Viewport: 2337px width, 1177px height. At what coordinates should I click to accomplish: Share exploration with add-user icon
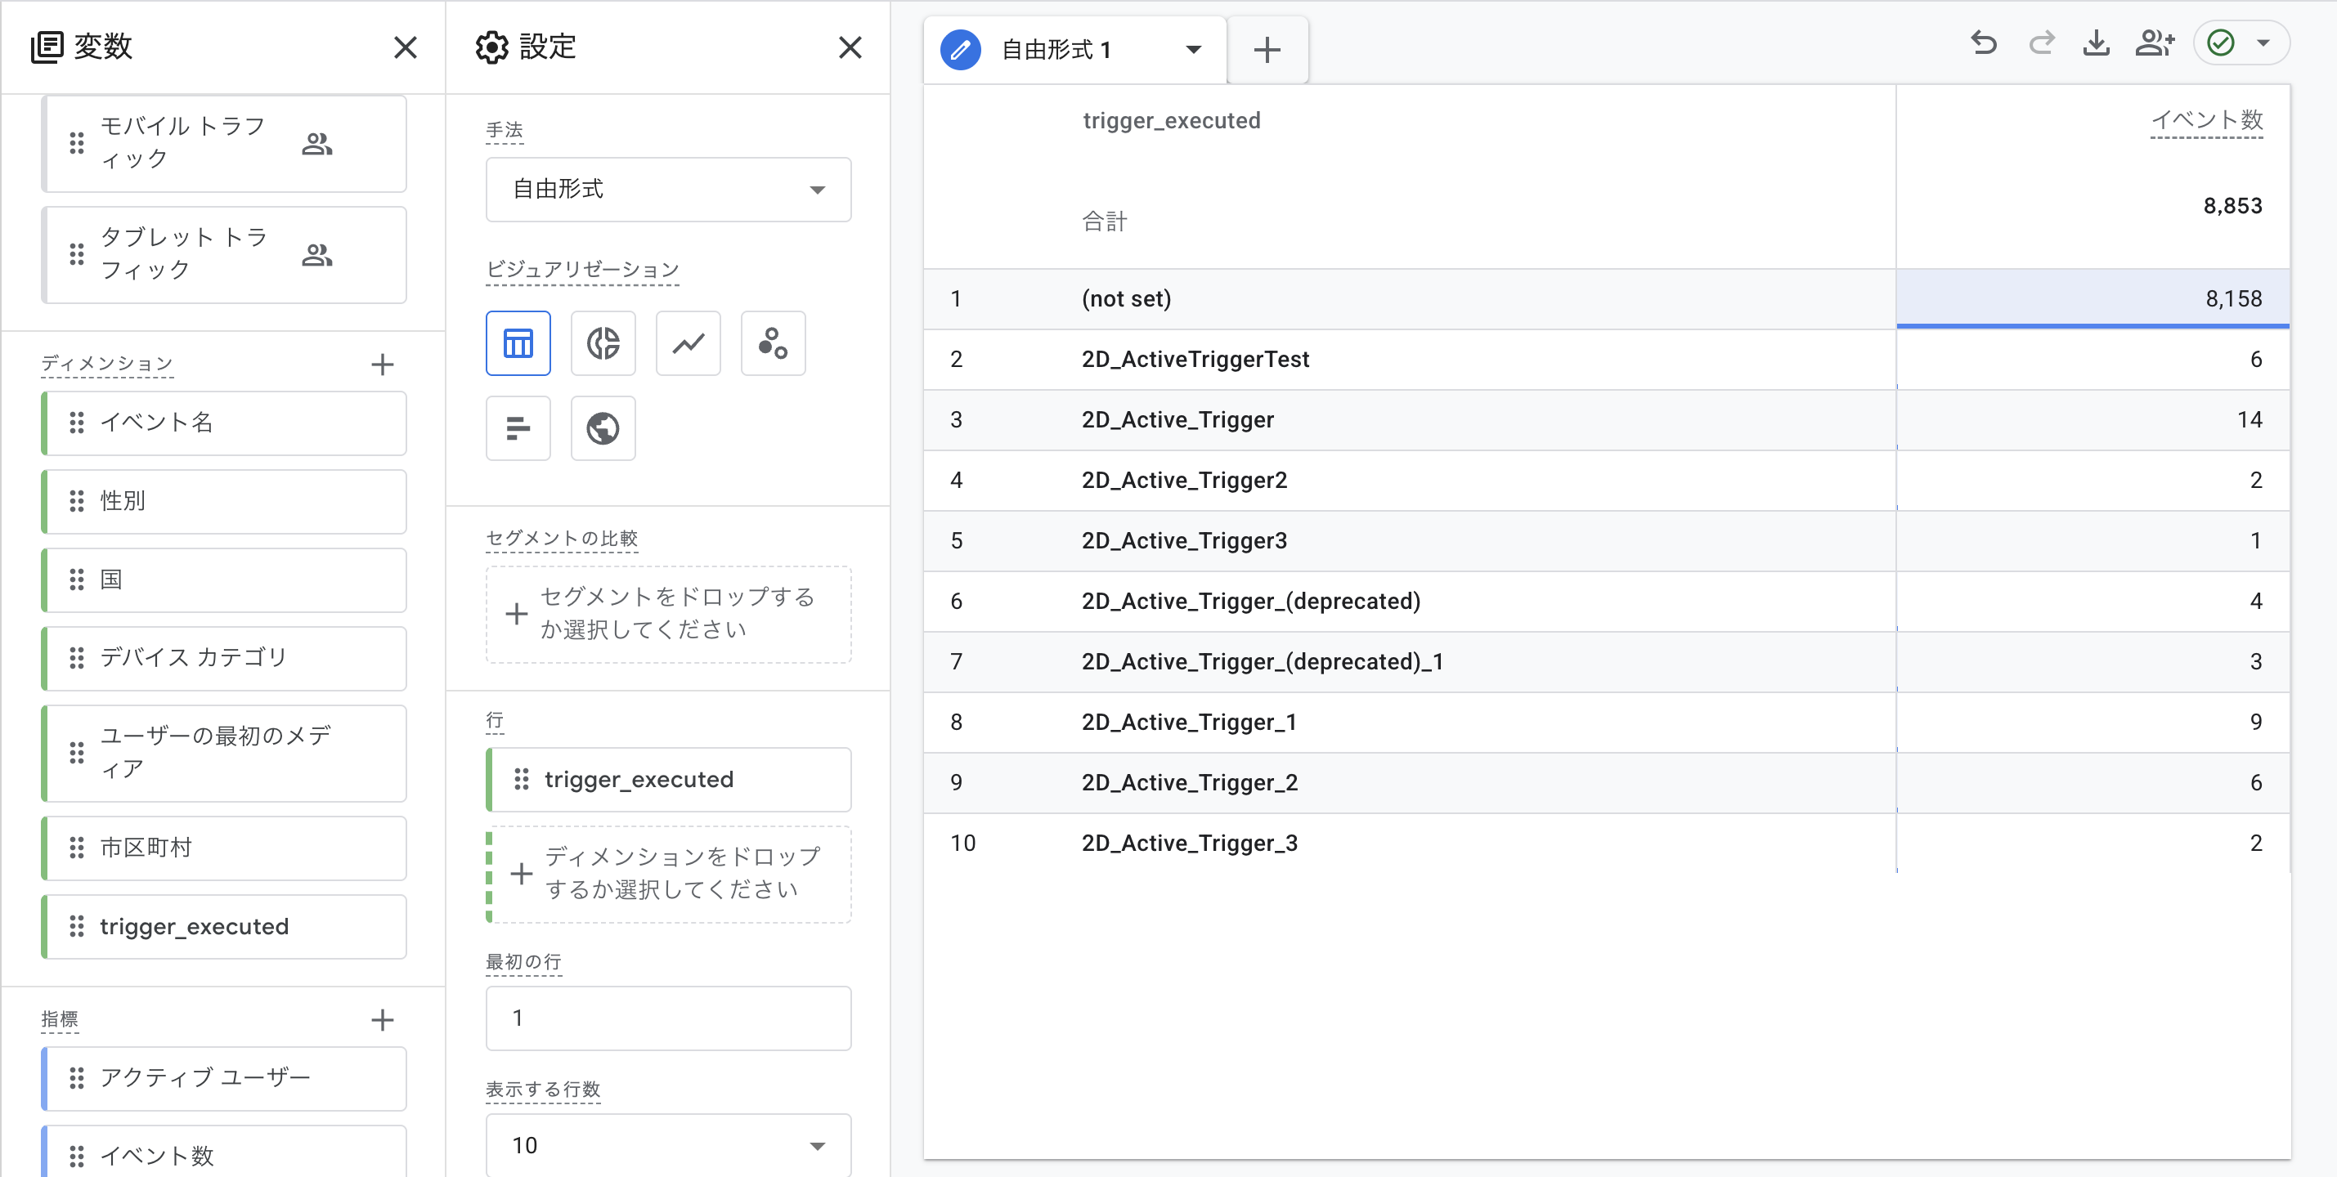(x=2155, y=43)
